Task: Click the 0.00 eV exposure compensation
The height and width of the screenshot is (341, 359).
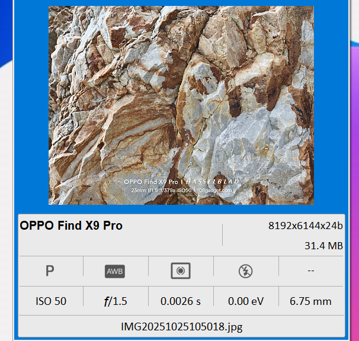Action: [x=245, y=301]
